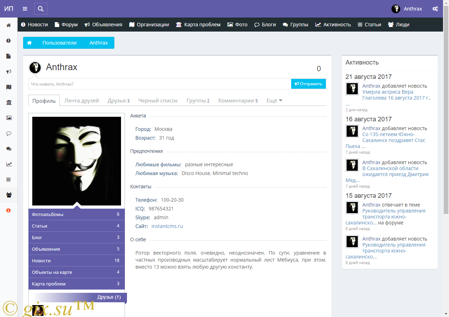Click the Отправить button
The width and height of the screenshot is (449, 317).
[x=308, y=84]
